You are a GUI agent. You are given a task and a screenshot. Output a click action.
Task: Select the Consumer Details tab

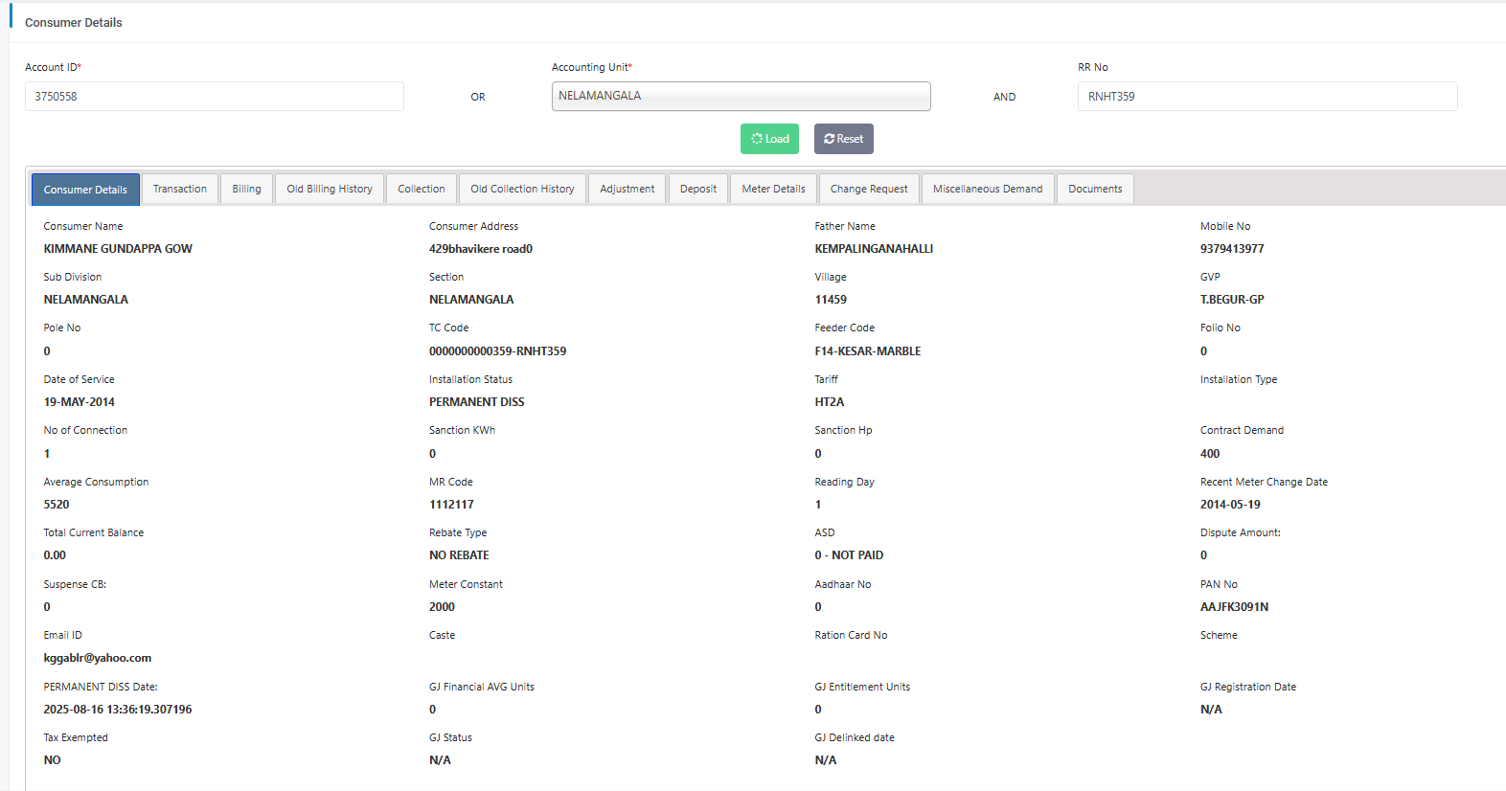[85, 190]
